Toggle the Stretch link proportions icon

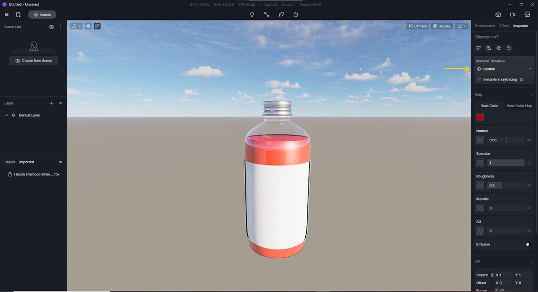point(492,275)
